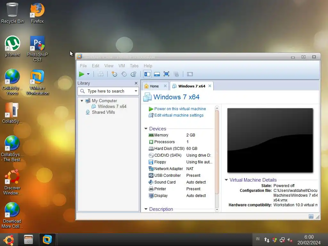Open the View menu

click(109, 66)
